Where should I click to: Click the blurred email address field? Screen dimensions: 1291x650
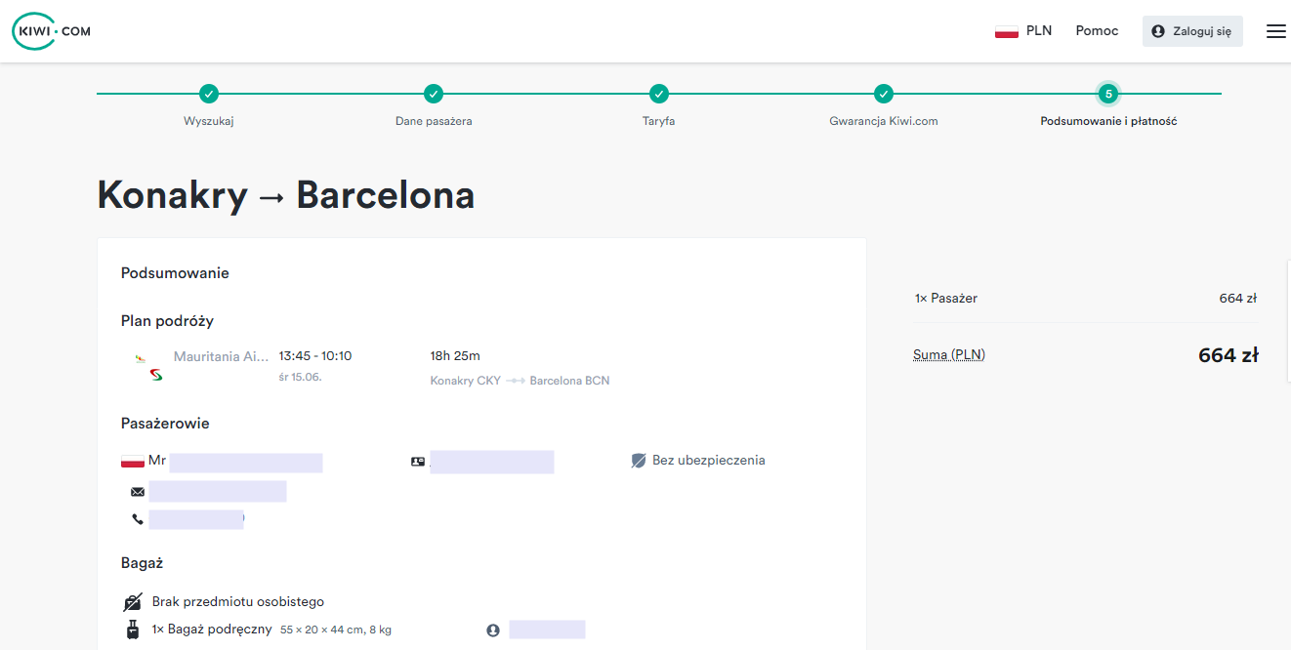click(218, 491)
